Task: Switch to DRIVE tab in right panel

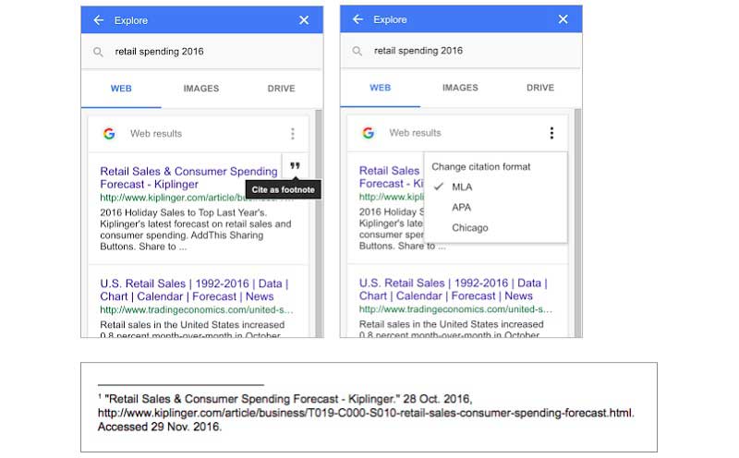Action: (540, 88)
